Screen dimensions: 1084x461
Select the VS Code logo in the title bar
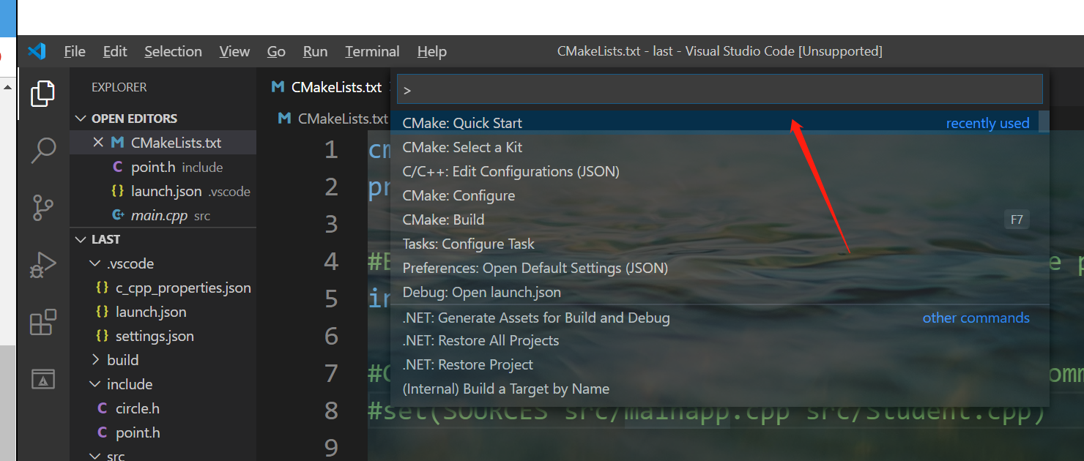(x=37, y=50)
